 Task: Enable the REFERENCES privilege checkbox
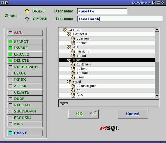(x=10, y=67)
